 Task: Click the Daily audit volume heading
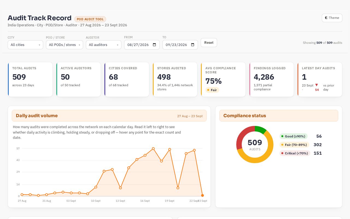pyautogui.click(x=37, y=116)
